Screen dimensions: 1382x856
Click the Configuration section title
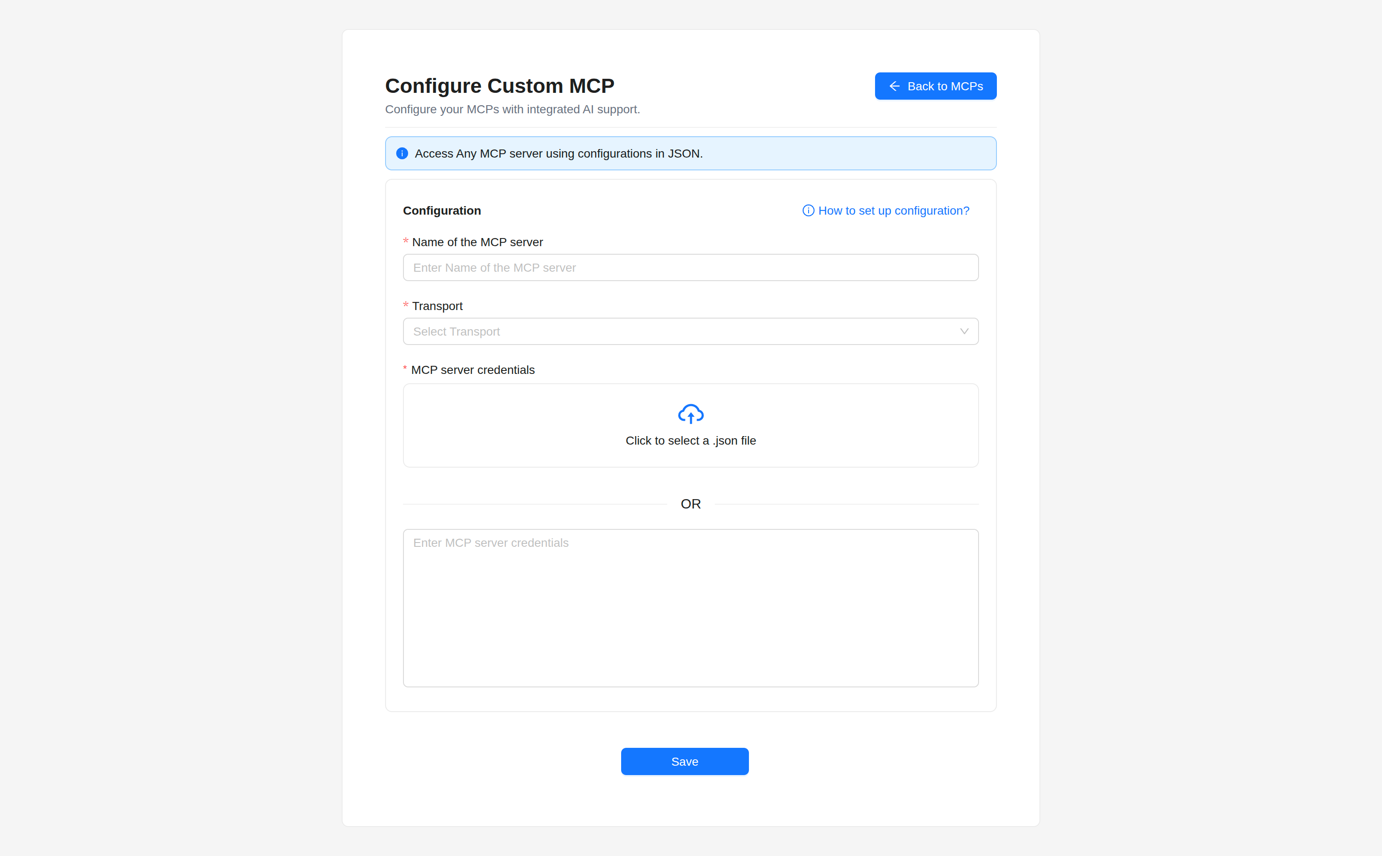pos(442,211)
